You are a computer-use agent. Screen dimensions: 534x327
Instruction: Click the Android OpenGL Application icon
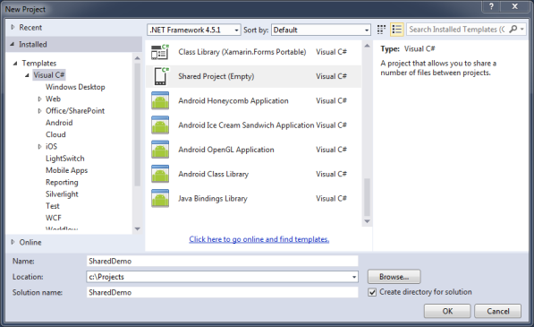[x=160, y=150]
